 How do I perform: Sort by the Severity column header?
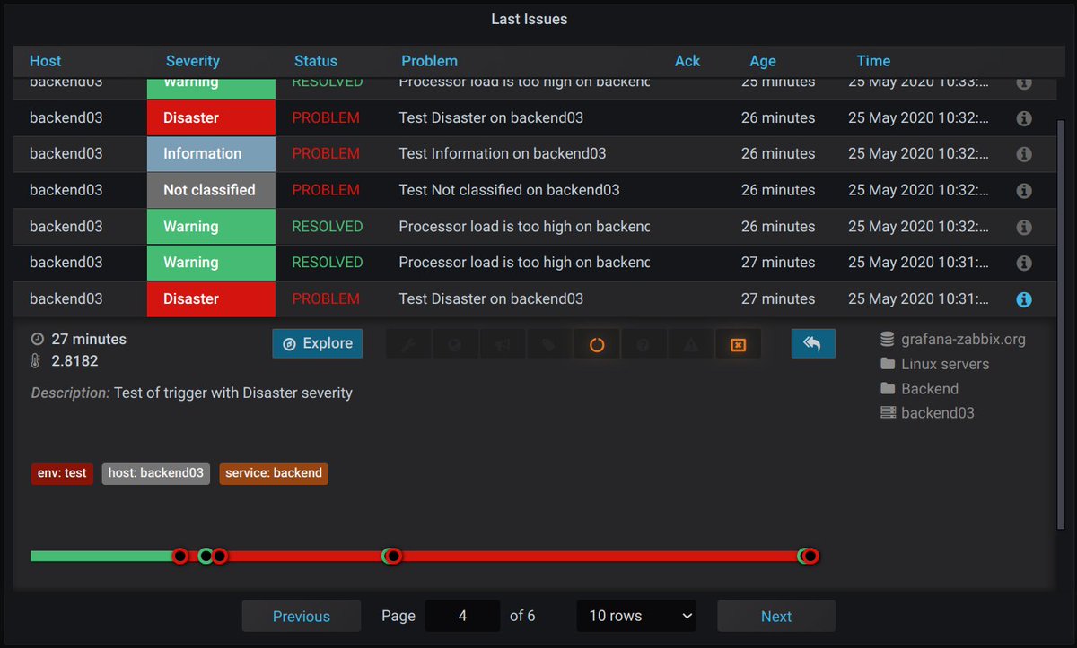click(x=192, y=61)
